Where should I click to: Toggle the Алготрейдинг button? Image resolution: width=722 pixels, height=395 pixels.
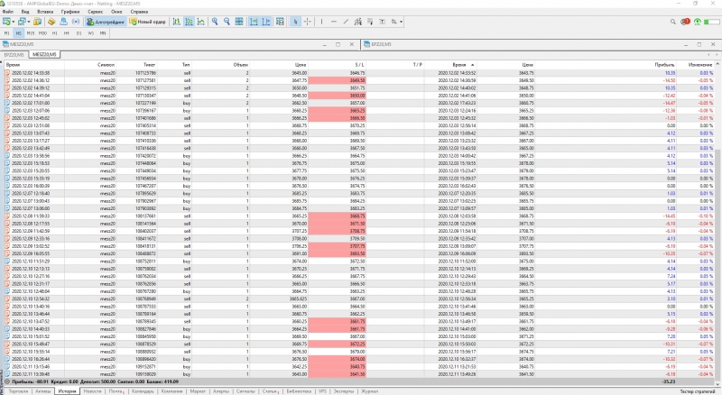coord(106,22)
